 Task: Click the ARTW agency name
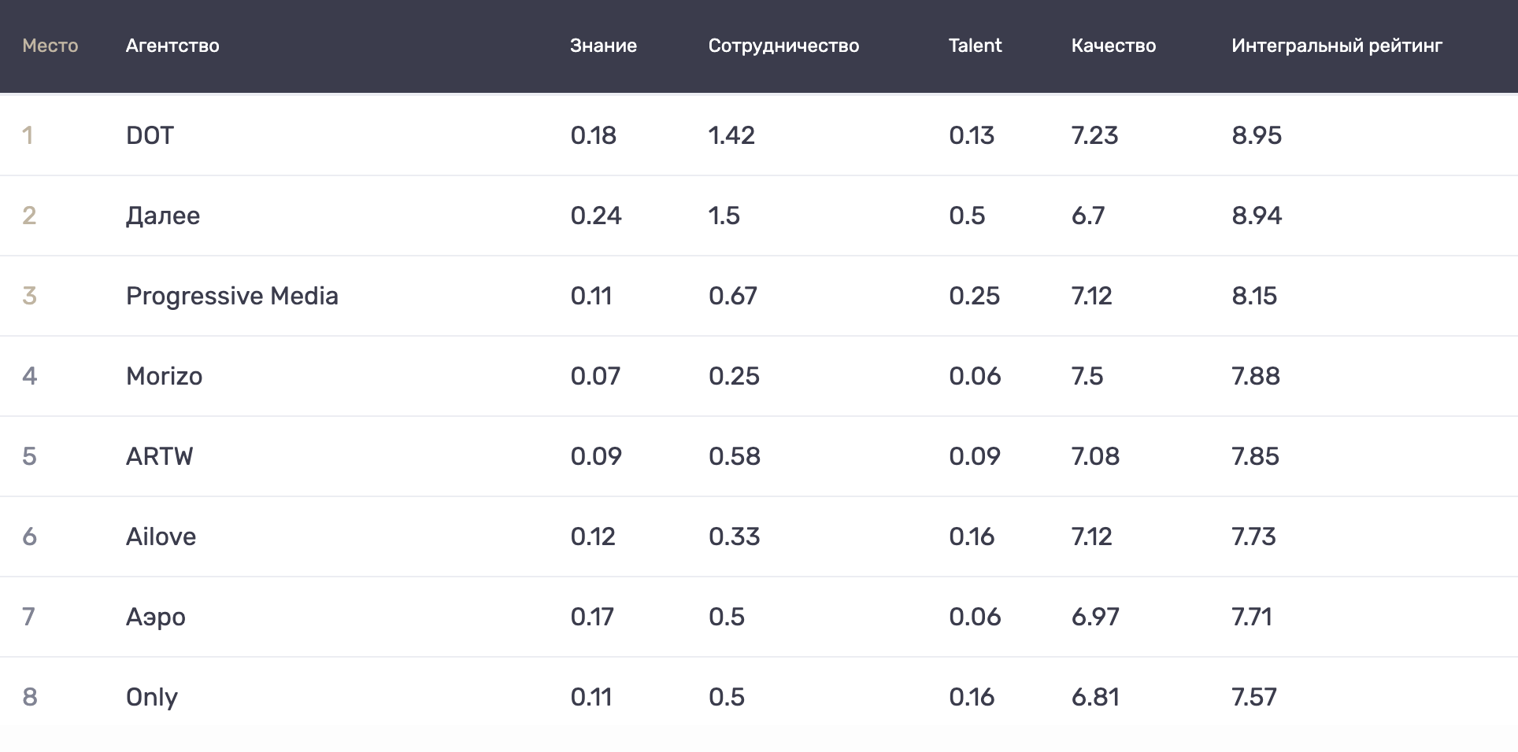coord(159,456)
